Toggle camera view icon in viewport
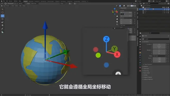 click(117, 22)
